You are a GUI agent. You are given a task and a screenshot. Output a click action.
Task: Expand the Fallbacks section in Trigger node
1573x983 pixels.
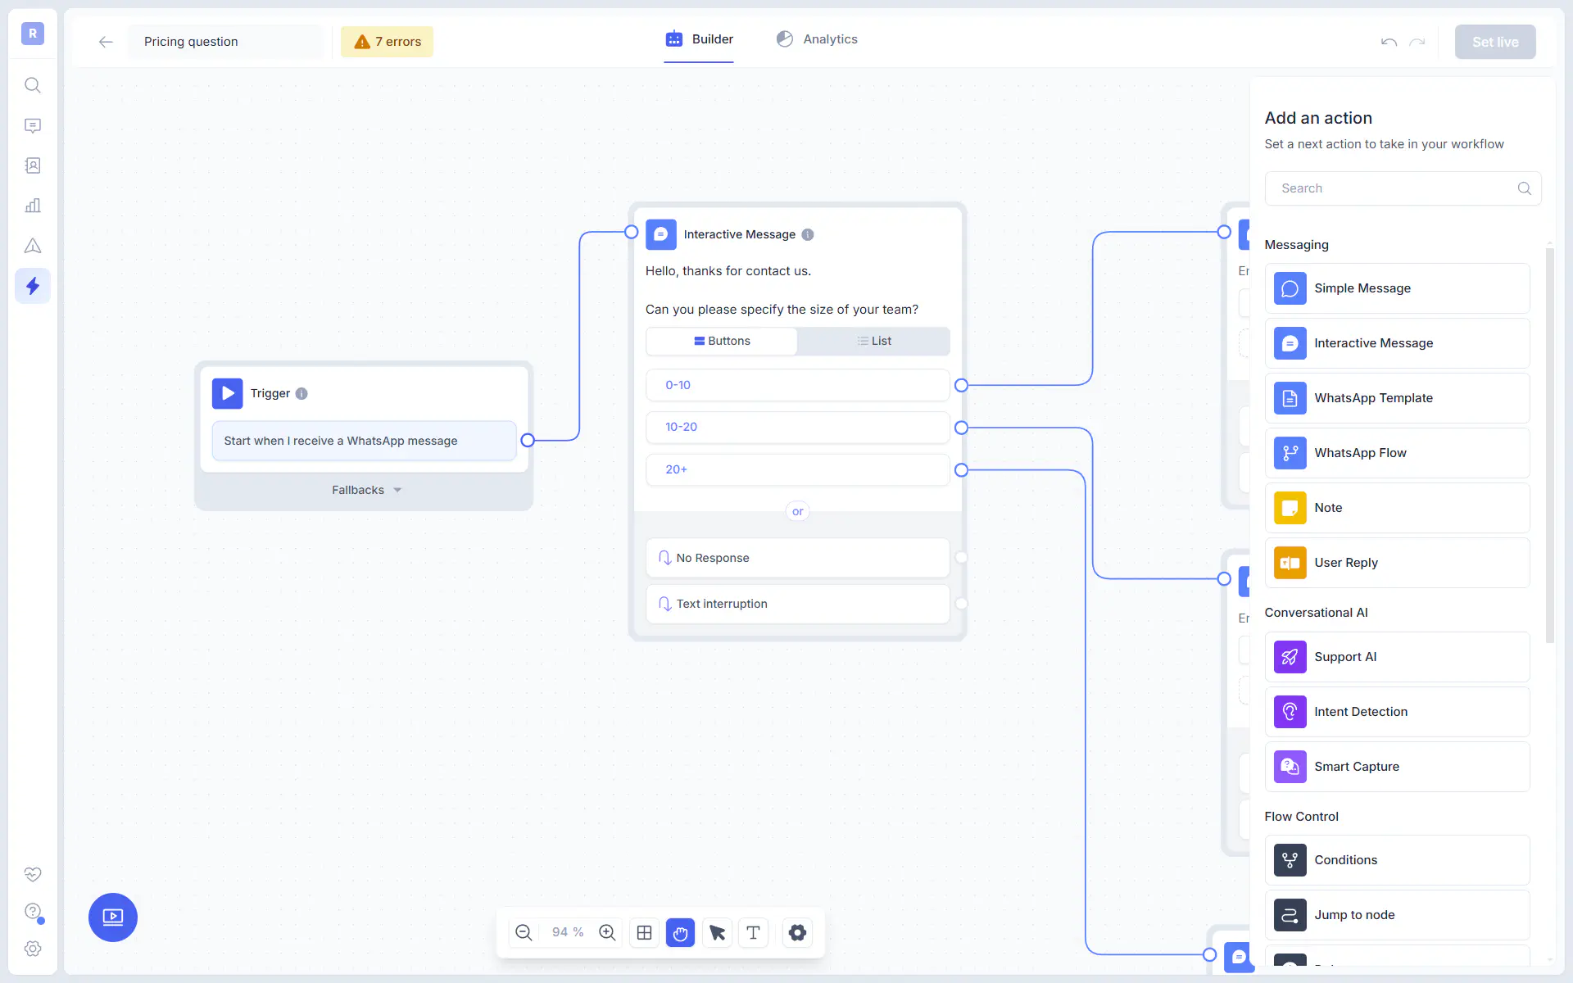point(365,489)
